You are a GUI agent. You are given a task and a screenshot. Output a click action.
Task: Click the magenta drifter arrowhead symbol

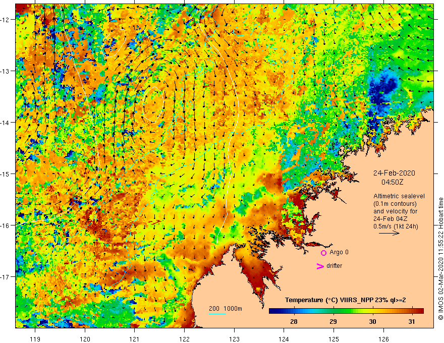(x=320, y=266)
